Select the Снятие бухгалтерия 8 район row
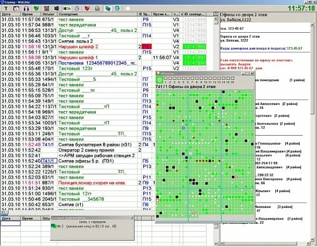Screen dimensions: 317x247 (78, 145)
